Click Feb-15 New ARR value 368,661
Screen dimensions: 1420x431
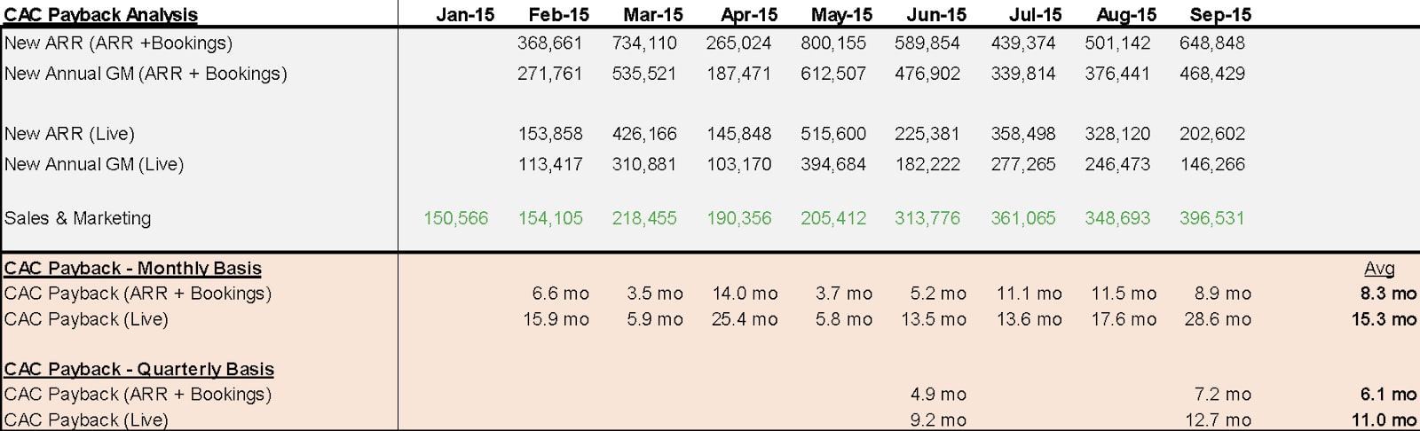point(550,43)
